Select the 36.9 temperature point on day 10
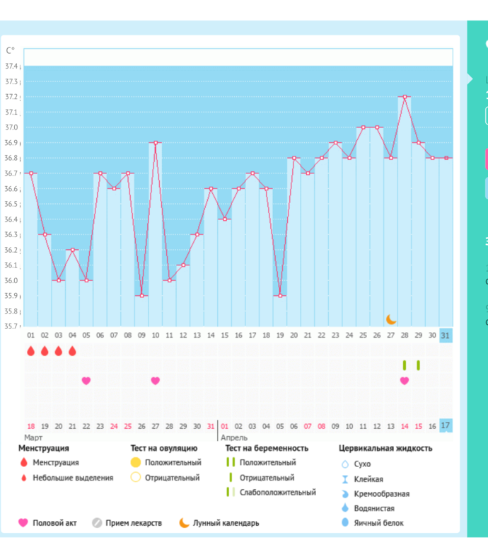488x545 pixels. coord(155,143)
